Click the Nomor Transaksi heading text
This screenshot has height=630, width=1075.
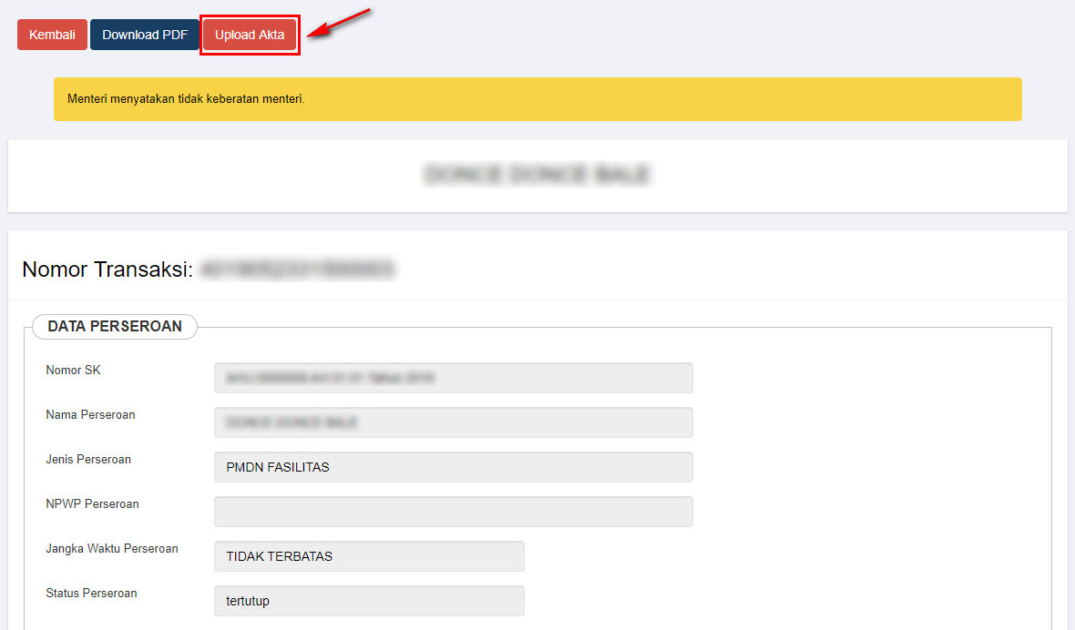[107, 269]
